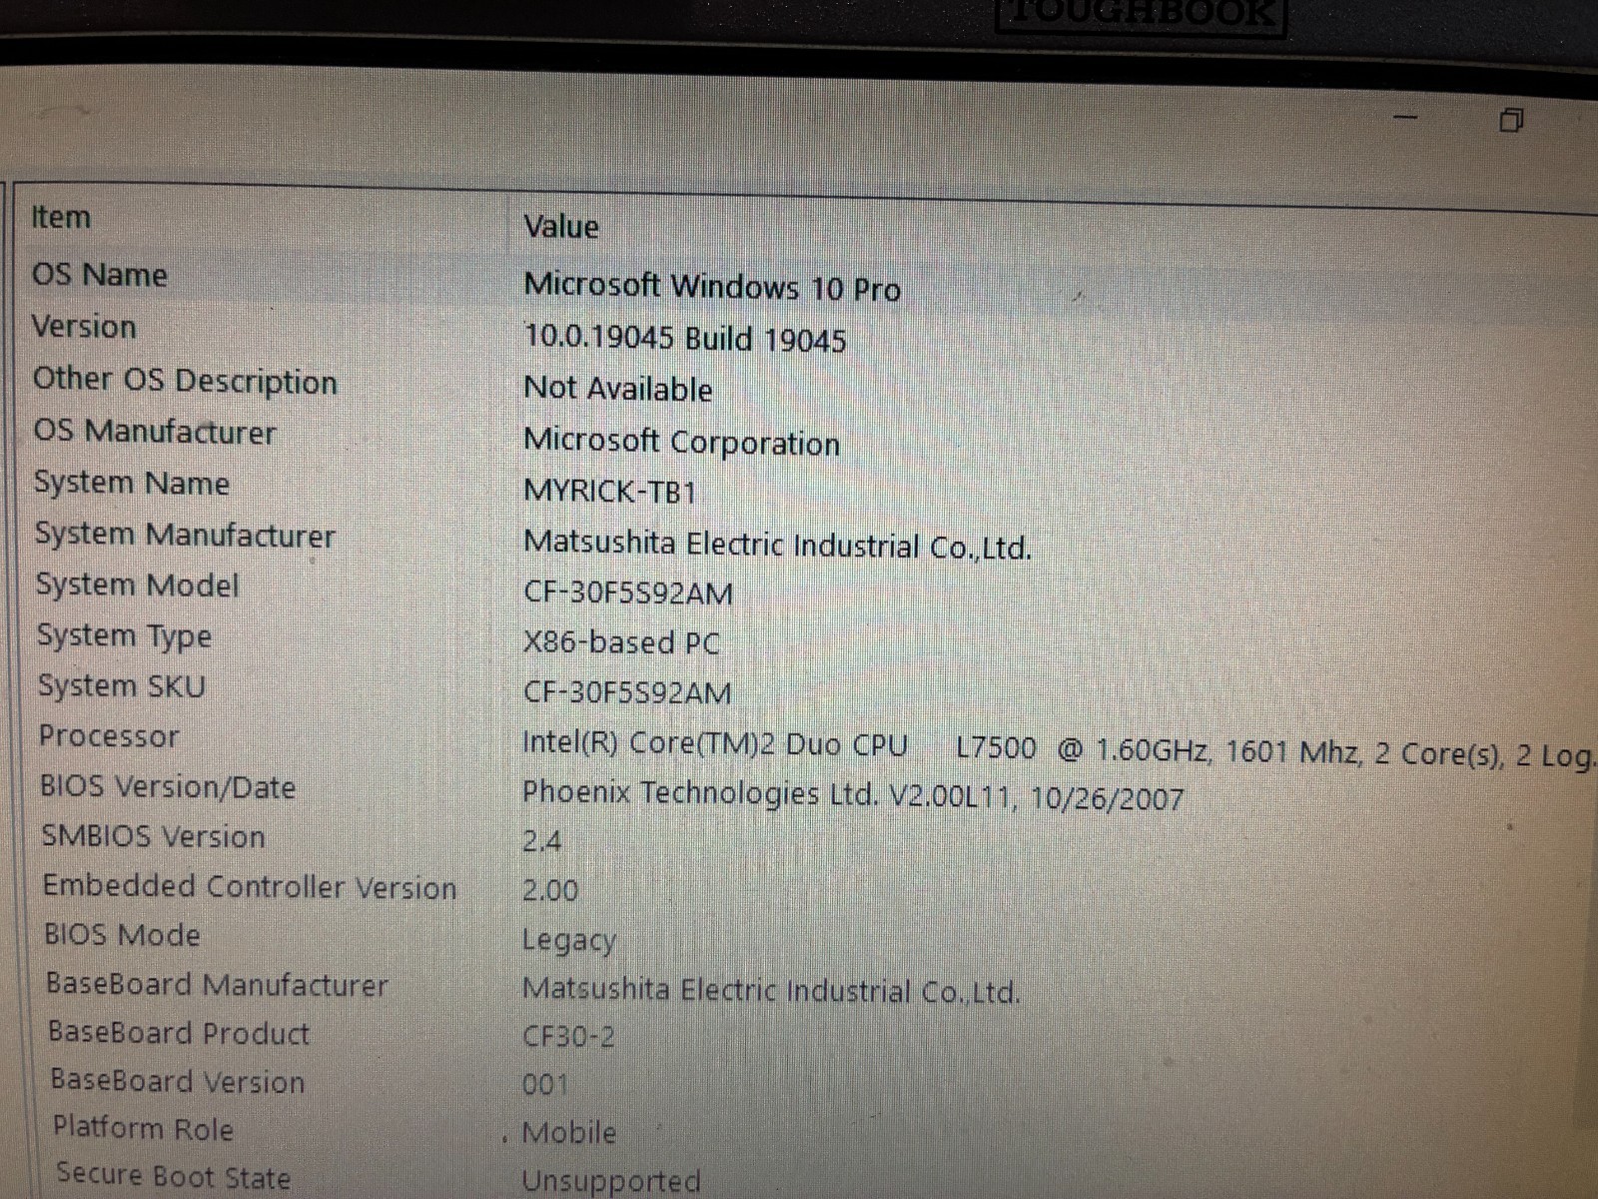Select the System Model row label
The width and height of the screenshot is (1598, 1199).
pos(138,585)
